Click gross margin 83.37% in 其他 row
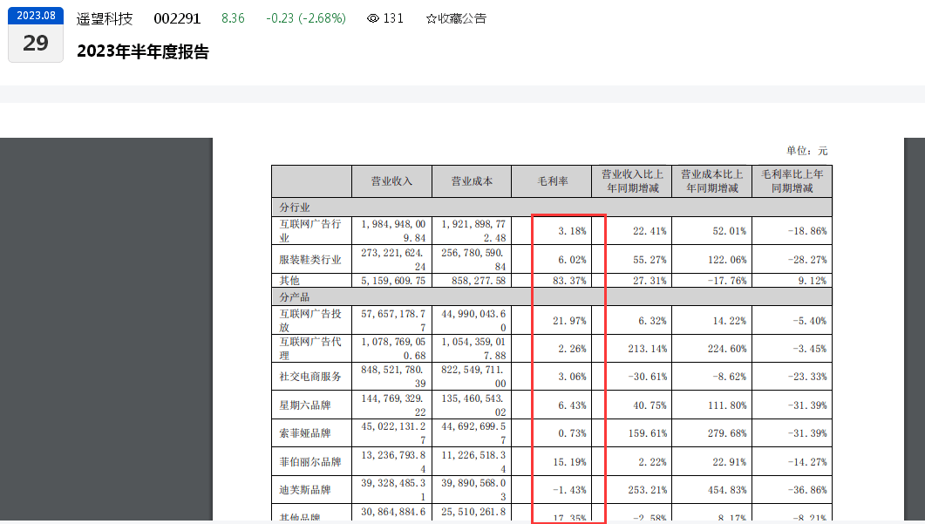This screenshot has width=925, height=524. [x=569, y=281]
